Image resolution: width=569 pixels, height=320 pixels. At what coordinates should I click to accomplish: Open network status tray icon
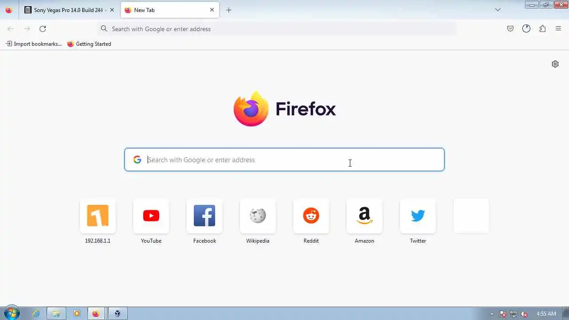click(x=513, y=314)
